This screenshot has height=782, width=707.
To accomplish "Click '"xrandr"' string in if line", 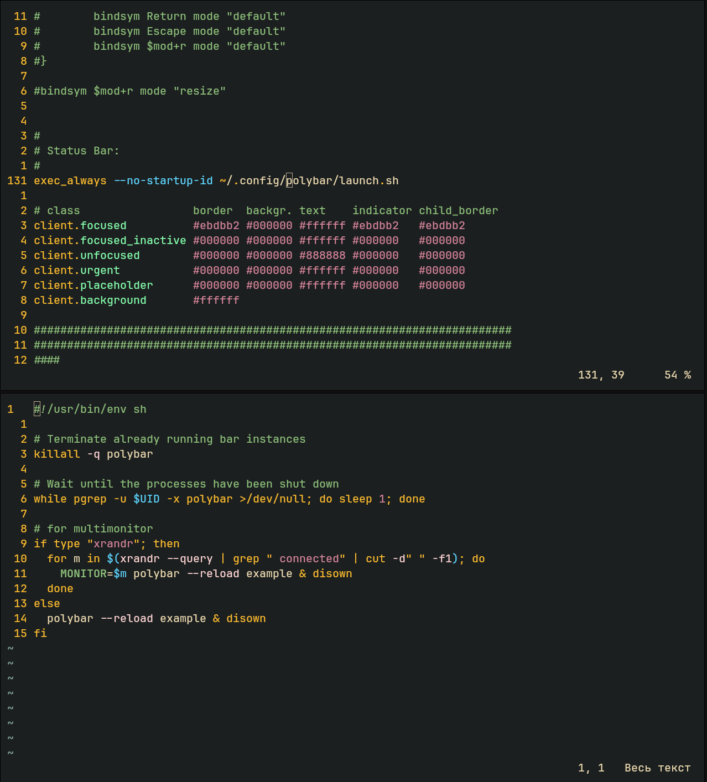I will click(x=113, y=544).
